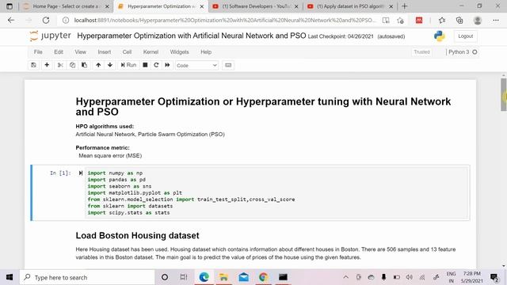507x285 pixels.
Task: Open File Explorer from taskbar
Action: click(x=223, y=277)
